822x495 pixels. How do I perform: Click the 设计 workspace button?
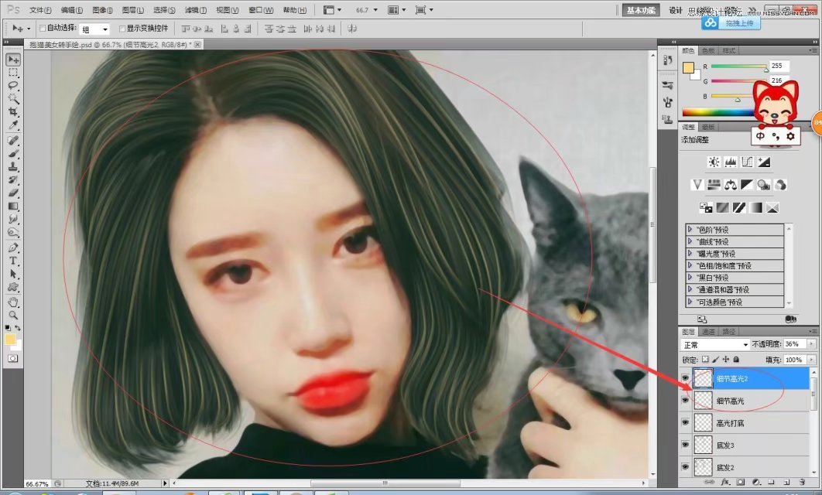pyautogui.click(x=675, y=11)
